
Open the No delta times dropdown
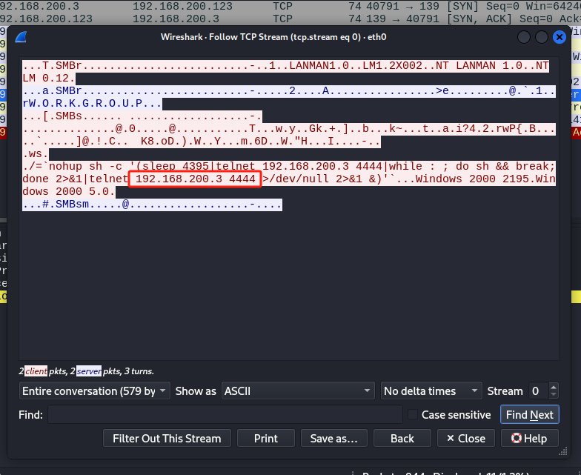pyautogui.click(x=431, y=391)
